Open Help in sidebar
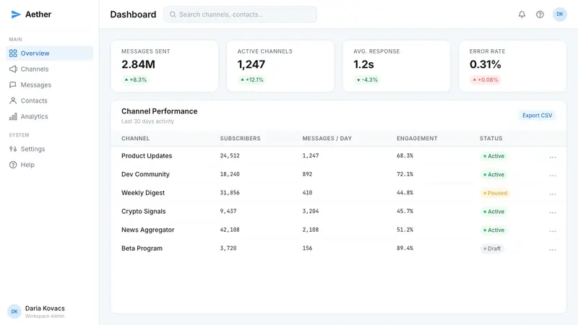The height and width of the screenshot is (325, 578). point(49,165)
